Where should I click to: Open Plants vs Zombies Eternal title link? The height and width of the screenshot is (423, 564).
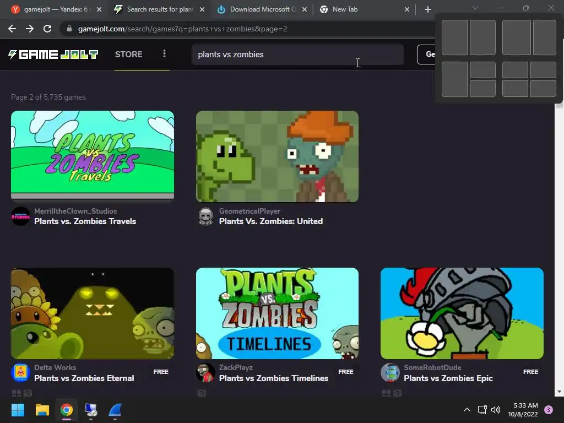[84, 378]
